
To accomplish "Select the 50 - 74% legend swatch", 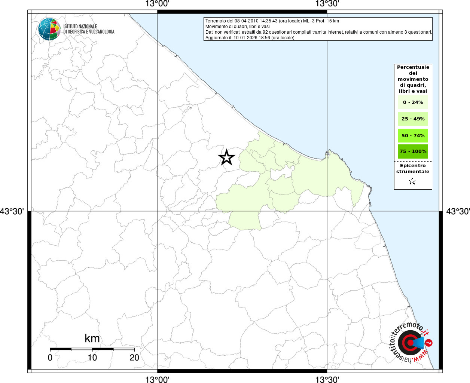I will click(x=413, y=135).
